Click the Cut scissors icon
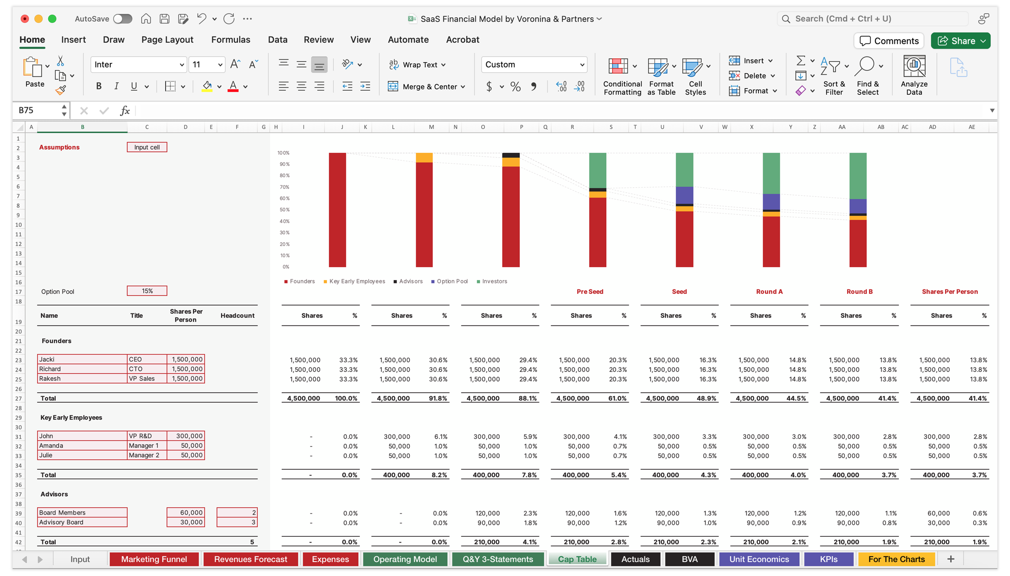1010x576 pixels. coord(60,61)
